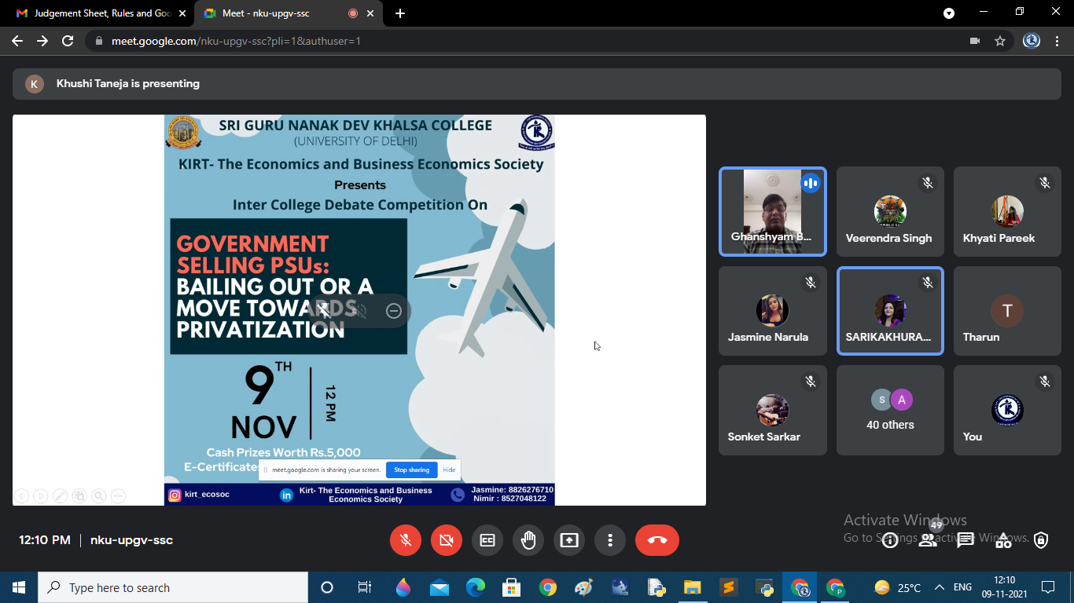Select the Meet - nku-upgv-ssc tab

click(x=267, y=13)
